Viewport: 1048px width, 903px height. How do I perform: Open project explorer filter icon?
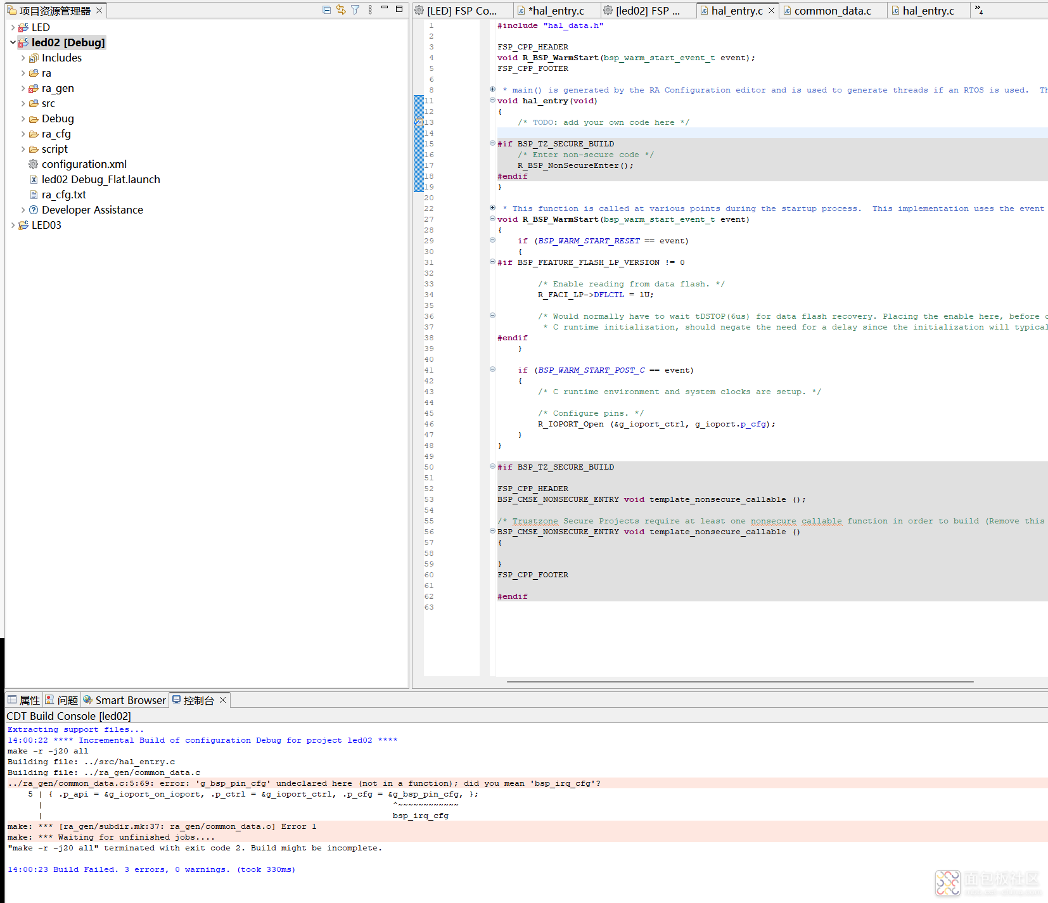pyautogui.click(x=355, y=10)
